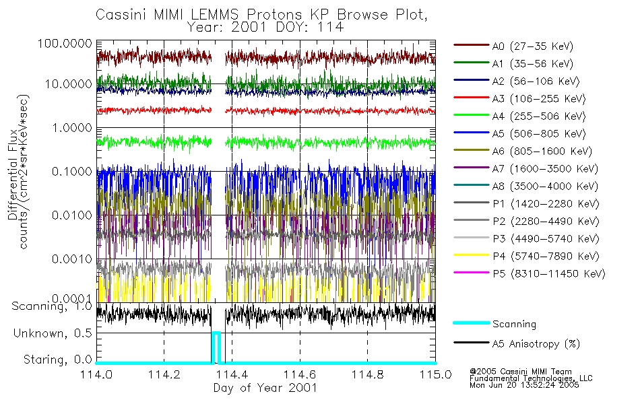Click the teal A8 legend line
Screen dimensions: 640x404
472,185
